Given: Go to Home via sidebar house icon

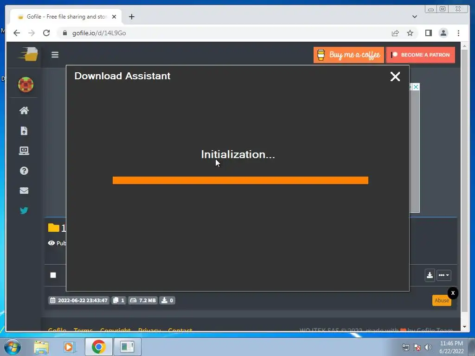Looking at the screenshot, I should pyautogui.click(x=24, y=110).
